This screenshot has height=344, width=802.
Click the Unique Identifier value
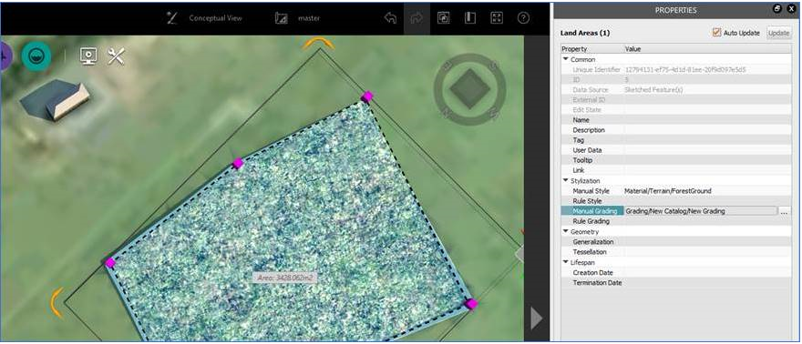684,69
